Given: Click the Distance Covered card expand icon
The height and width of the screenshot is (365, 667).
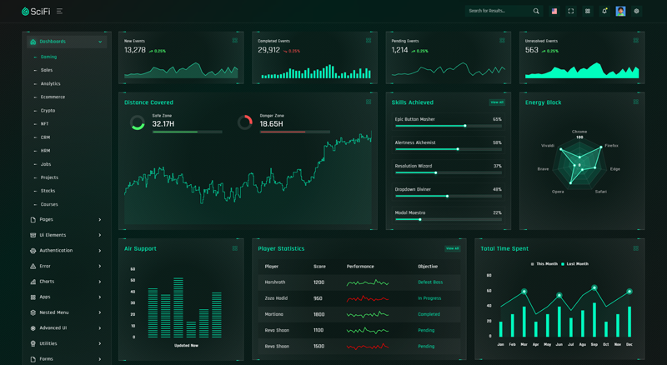Looking at the screenshot, I should (x=369, y=102).
